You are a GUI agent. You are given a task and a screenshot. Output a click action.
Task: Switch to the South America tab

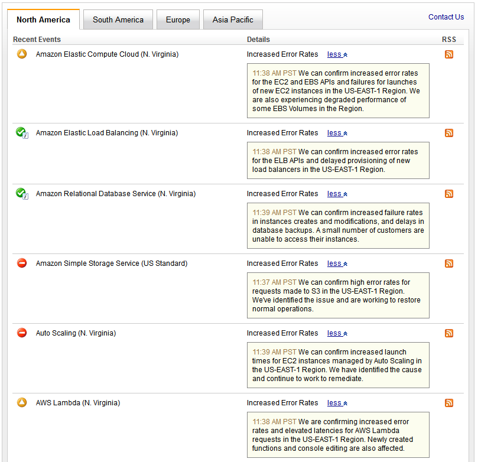click(118, 19)
